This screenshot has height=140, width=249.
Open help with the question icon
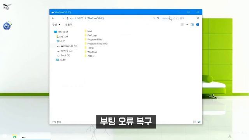pyautogui.click(x=198, y=24)
